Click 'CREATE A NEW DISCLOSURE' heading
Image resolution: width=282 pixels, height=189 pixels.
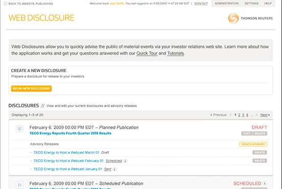pyautogui.click(x=39, y=70)
